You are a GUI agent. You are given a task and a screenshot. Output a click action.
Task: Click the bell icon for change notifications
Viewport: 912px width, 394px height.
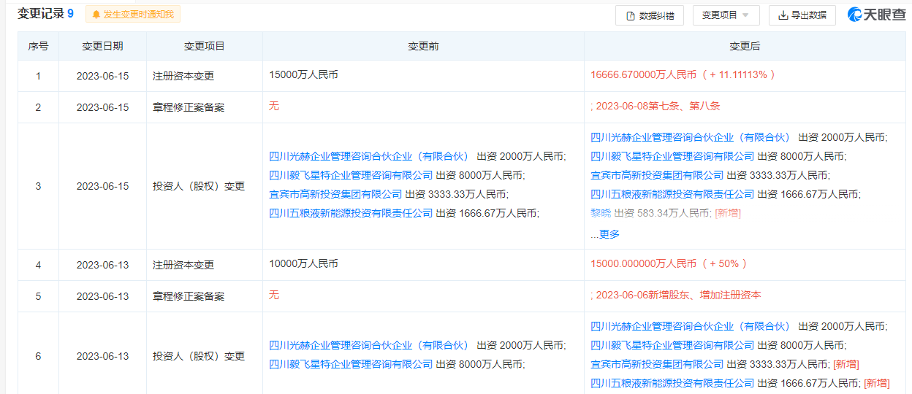96,15
